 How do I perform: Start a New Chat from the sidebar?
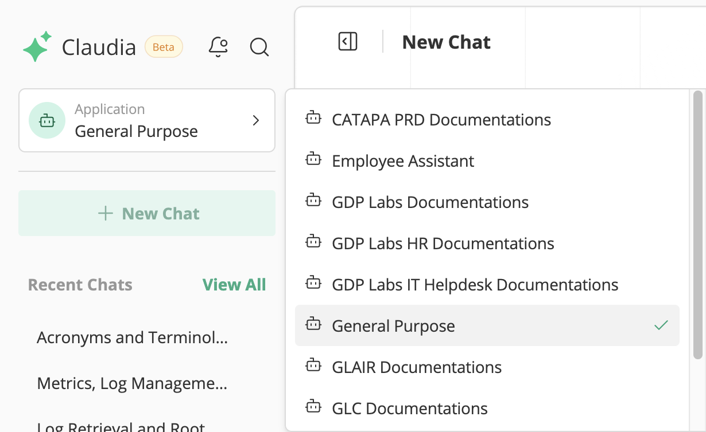pyautogui.click(x=147, y=214)
